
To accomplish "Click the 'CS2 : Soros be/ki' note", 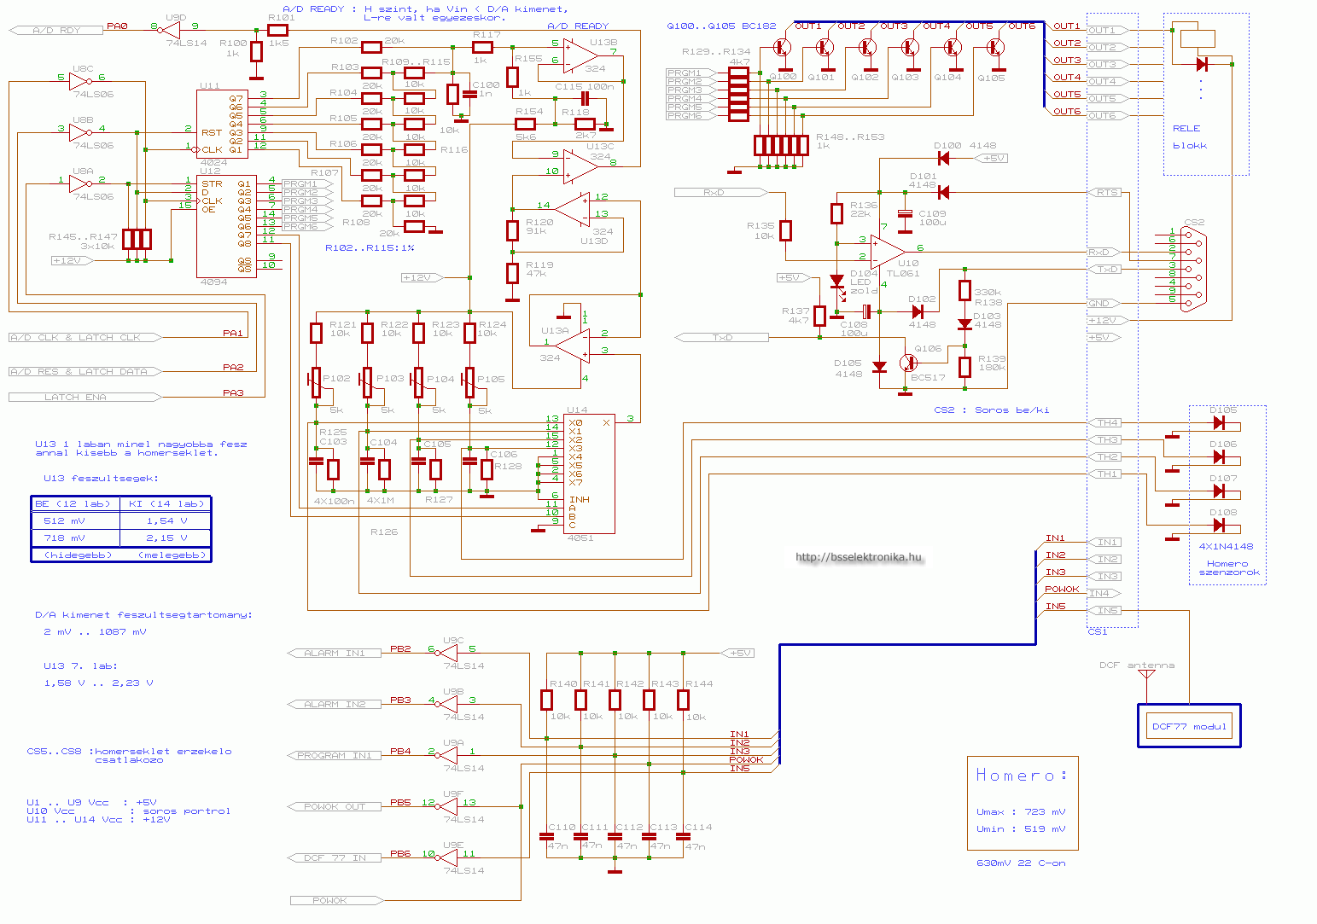I will 991,410.
